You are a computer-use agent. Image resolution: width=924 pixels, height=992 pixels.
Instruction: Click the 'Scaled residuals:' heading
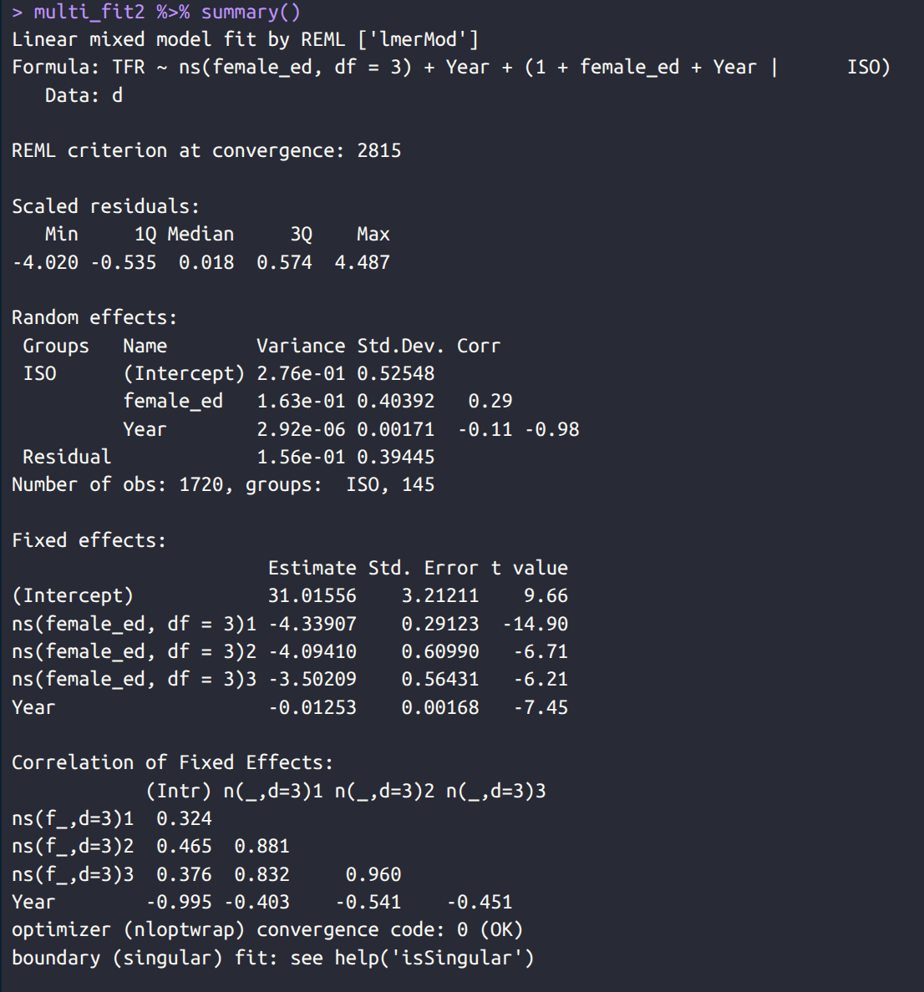click(x=106, y=206)
